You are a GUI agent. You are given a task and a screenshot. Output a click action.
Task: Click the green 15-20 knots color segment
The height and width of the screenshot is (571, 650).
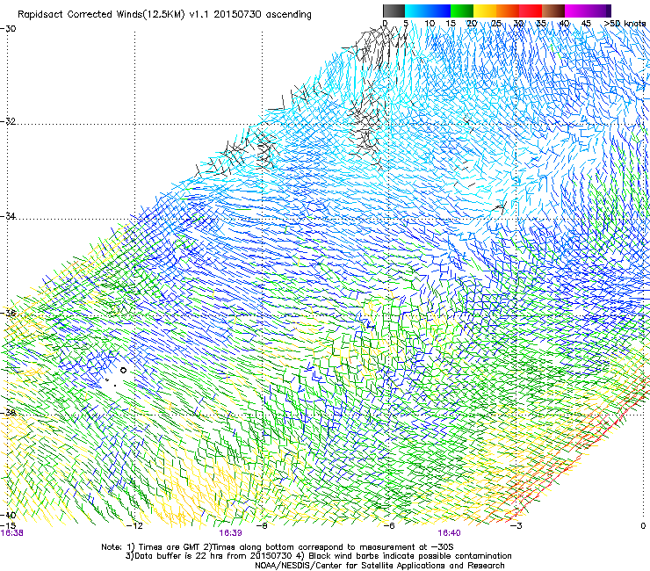click(x=462, y=11)
